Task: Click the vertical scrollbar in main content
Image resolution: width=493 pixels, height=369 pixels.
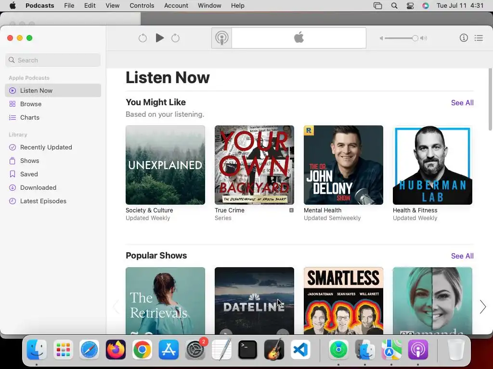Action: click(x=490, y=99)
